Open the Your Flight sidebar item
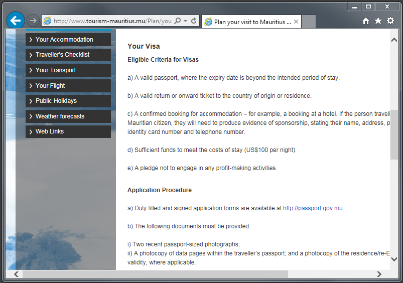403x283 pixels. [68, 86]
